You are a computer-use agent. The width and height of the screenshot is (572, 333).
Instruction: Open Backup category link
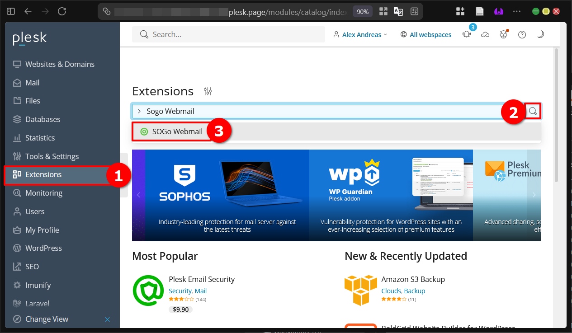click(x=415, y=291)
